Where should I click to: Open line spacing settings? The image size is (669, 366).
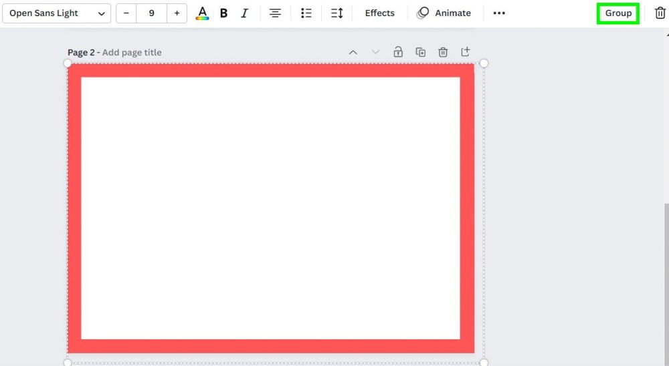click(x=337, y=13)
